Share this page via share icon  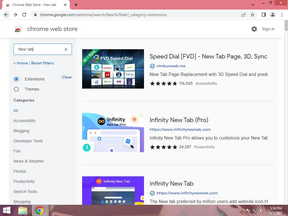pyautogui.click(x=244, y=15)
